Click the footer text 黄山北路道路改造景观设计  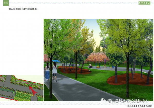[x=140, y=106]
